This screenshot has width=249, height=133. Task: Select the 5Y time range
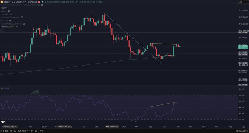32,131
